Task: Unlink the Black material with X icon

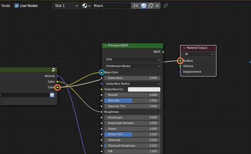Action: pyautogui.click(x=157, y=6)
